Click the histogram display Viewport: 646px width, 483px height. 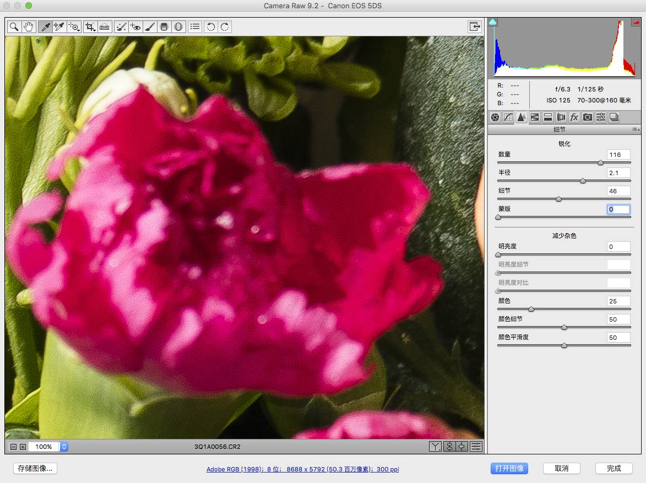click(x=564, y=47)
